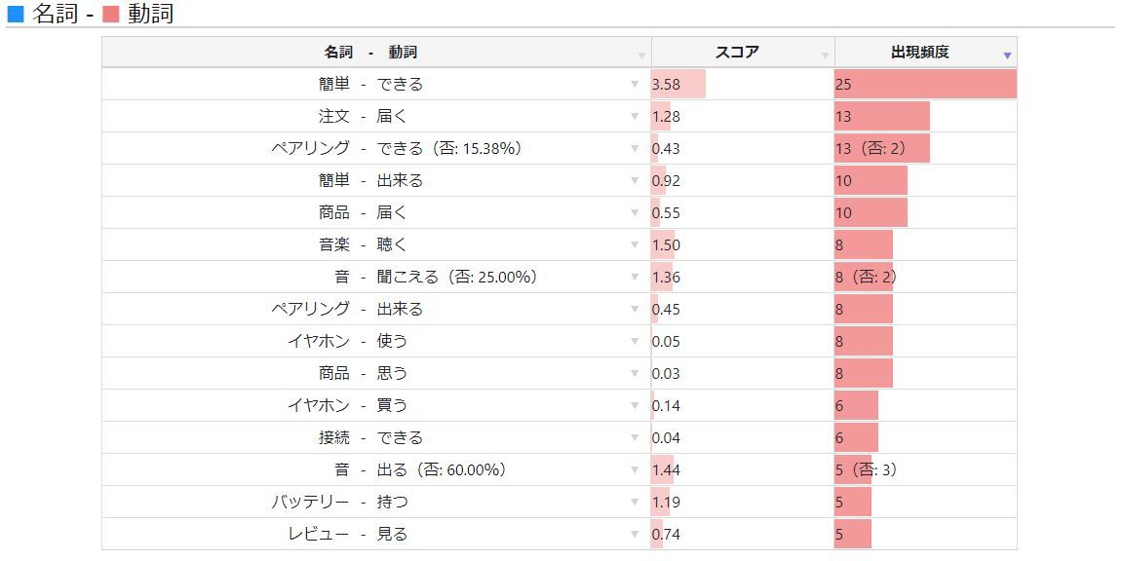Click sort arrow in 名詞 - 動詞 header
This screenshot has width=1123, height=561.
click(641, 56)
